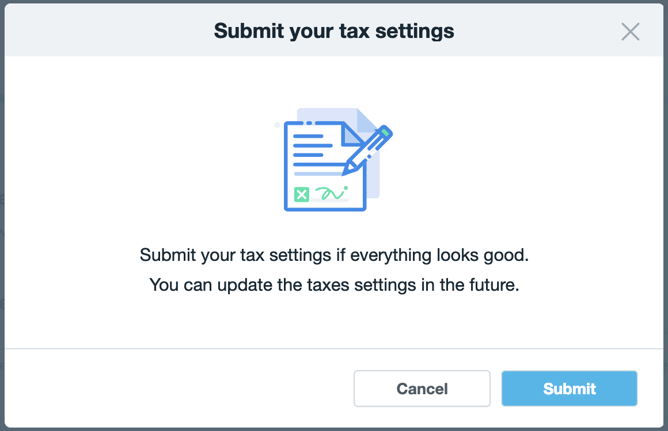This screenshot has width=668, height=431.
Task: Click the green X checkbox on document
Action: 302,194
